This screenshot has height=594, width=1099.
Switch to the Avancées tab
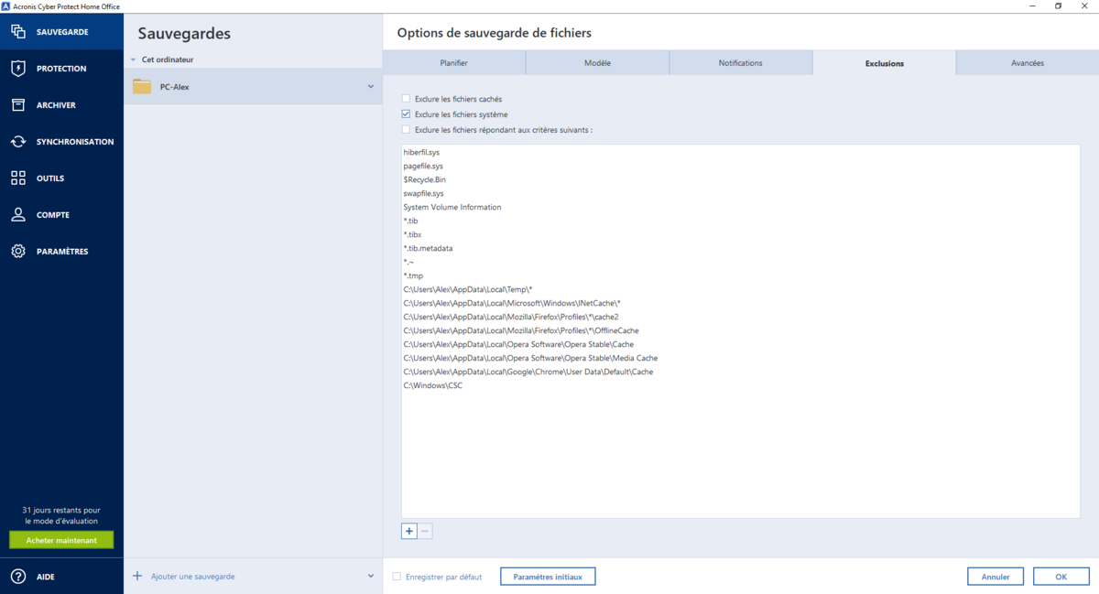point(1028,63)
